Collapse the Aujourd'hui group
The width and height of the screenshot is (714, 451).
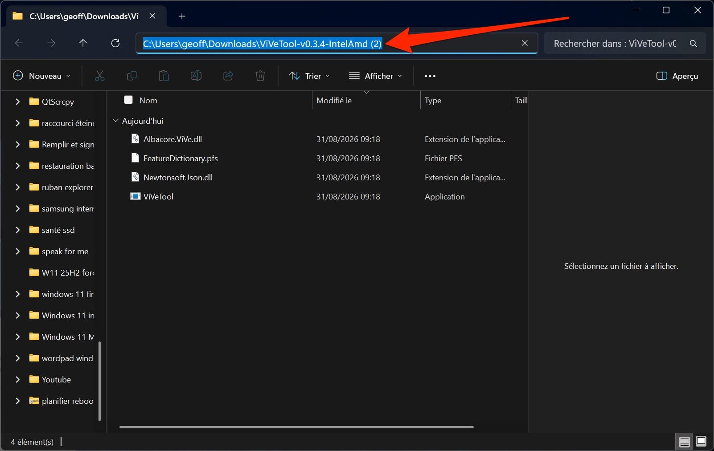point(116,121)
